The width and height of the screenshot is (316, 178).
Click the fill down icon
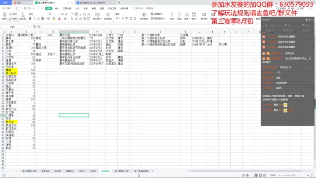click(194, 15)
